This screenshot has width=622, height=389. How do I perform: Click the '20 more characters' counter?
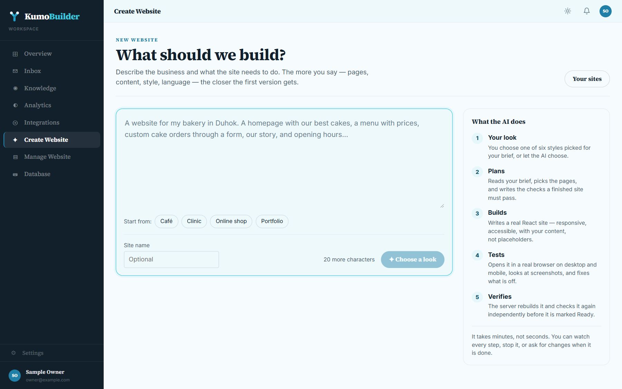[x=349, y=259]
